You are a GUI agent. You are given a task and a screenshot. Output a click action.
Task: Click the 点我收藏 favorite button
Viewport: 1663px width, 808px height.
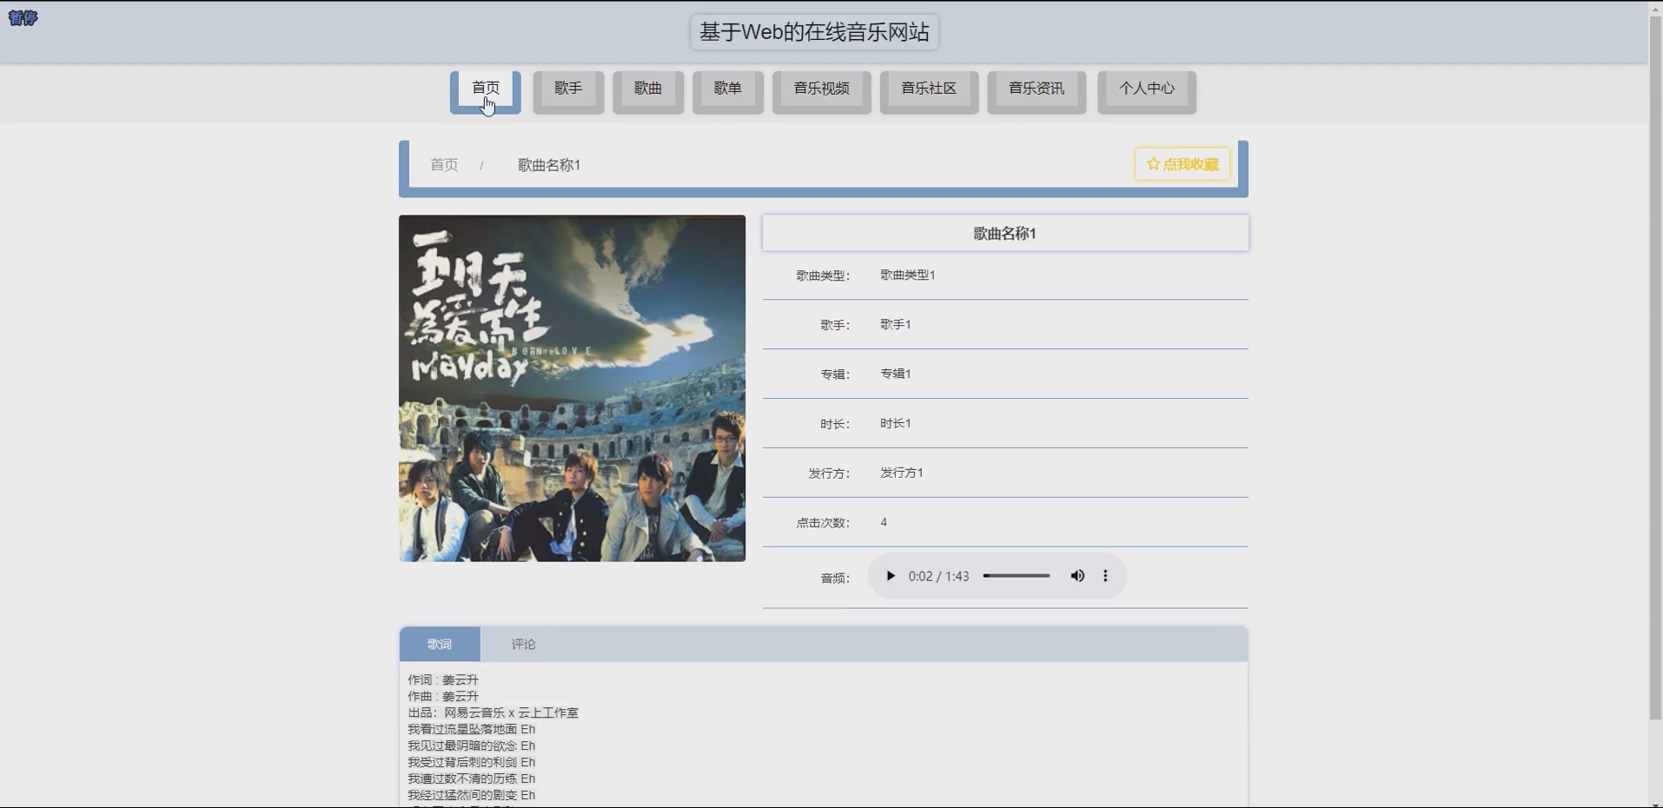pyautogui.click(x=1182, y=164)
